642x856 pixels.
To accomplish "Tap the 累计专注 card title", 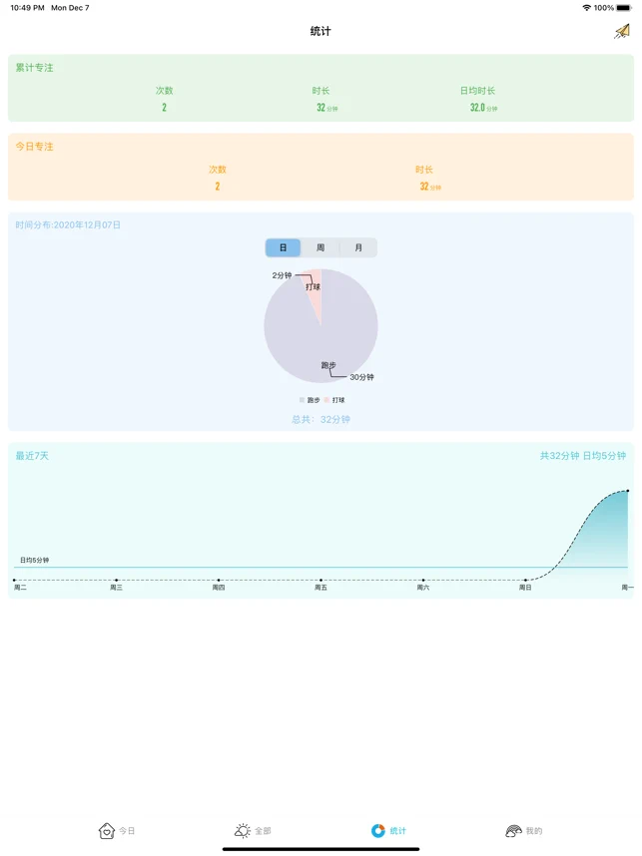I will 35,68.
